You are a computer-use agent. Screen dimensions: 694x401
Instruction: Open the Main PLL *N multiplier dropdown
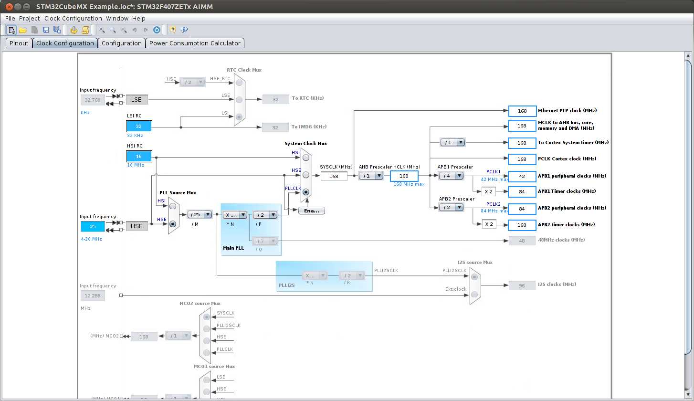pos(235,215)
